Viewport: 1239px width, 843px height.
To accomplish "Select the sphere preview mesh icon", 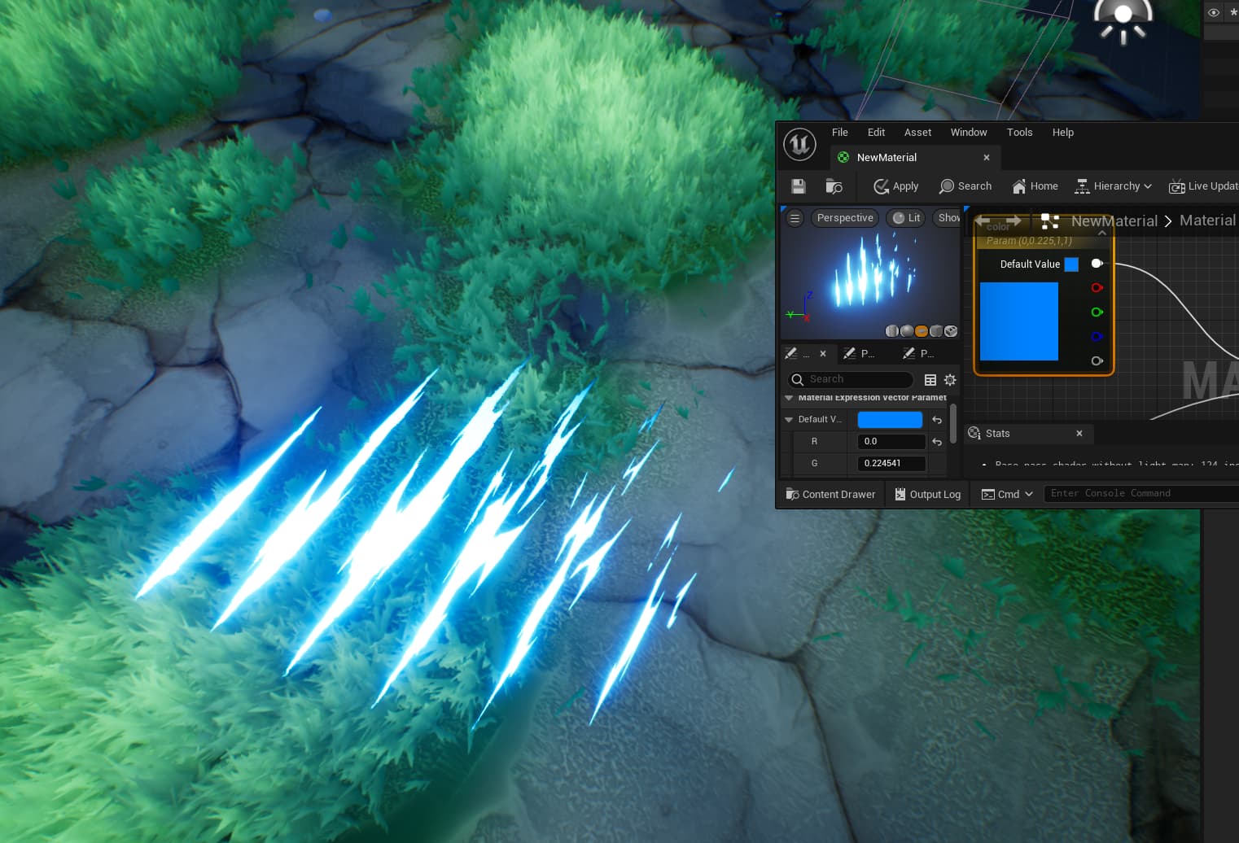I will [x=907, y=331].
